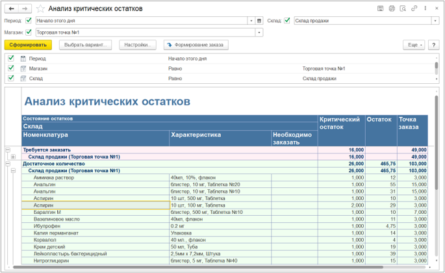Open help with the question mark button
The width and height of the screenshot is (445, 273).
[x=434, y=45]
